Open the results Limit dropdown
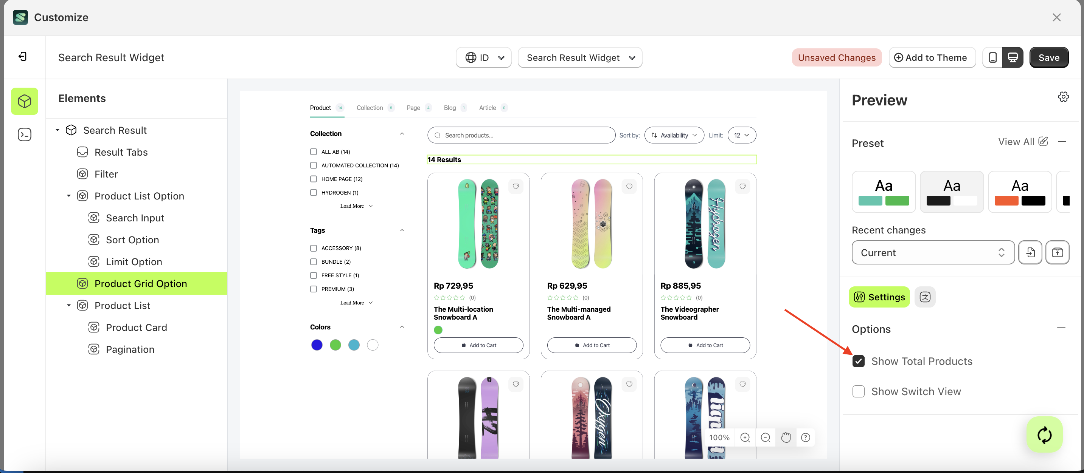This screenshot has height=473, width=1084. pyautogui.click(x=741, y=135)
